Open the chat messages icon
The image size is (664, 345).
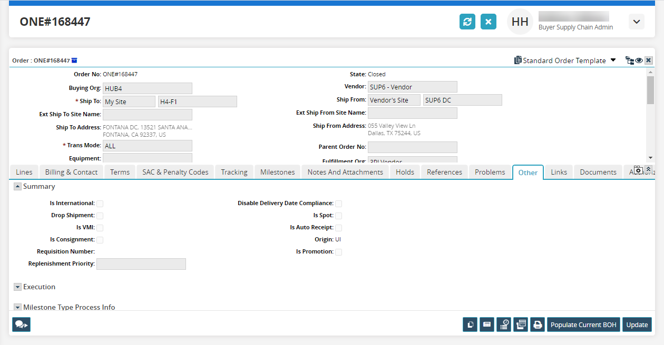tap(21, 324)
